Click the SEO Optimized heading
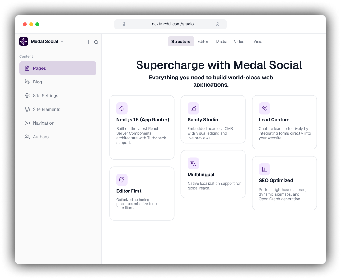341x279 pixels. [276, 180]
